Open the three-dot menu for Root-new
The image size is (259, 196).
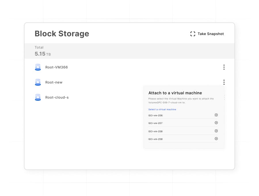(224, 82)
